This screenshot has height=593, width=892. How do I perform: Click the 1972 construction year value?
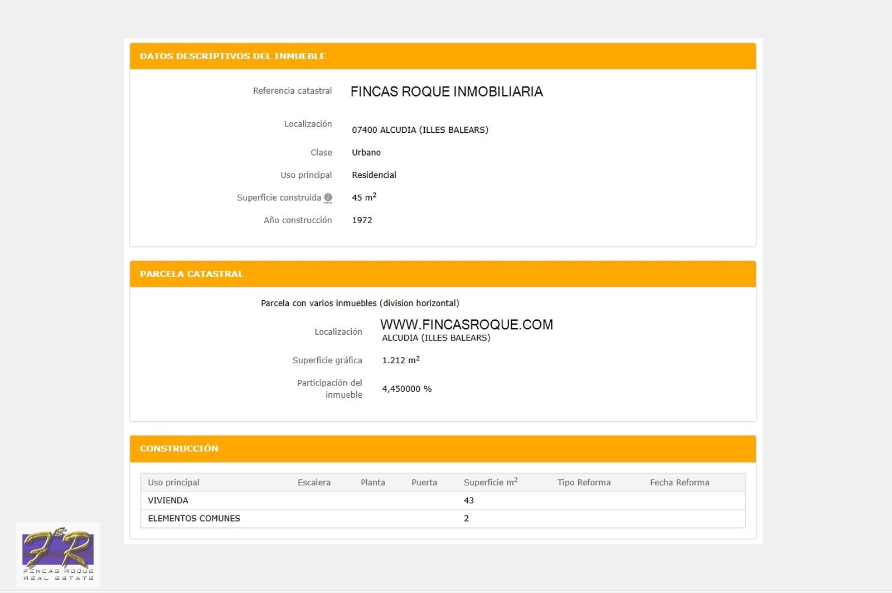(362, 220)
